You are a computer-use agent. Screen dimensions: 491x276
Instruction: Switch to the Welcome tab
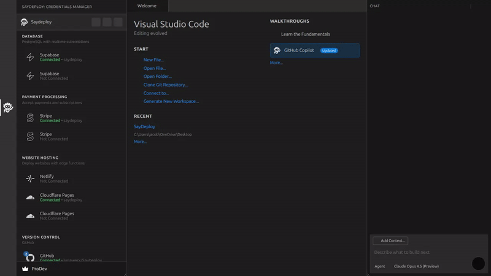pyautogui.click(x=147, y=6)
